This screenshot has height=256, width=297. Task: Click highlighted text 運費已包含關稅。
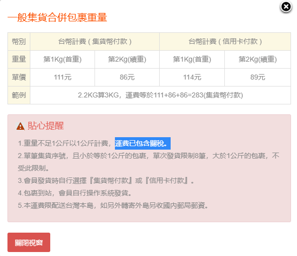click(143, 144)
